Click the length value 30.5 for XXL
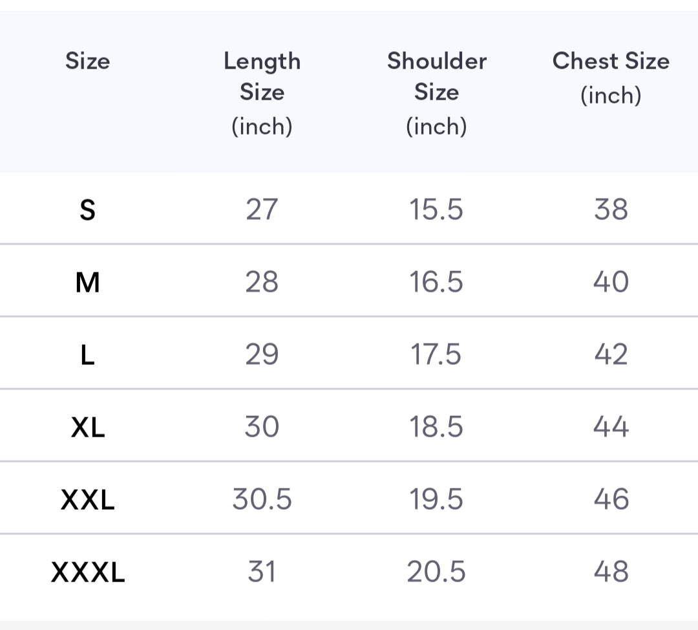The height and width of the screenshot is (630, 698). (262, 499)
